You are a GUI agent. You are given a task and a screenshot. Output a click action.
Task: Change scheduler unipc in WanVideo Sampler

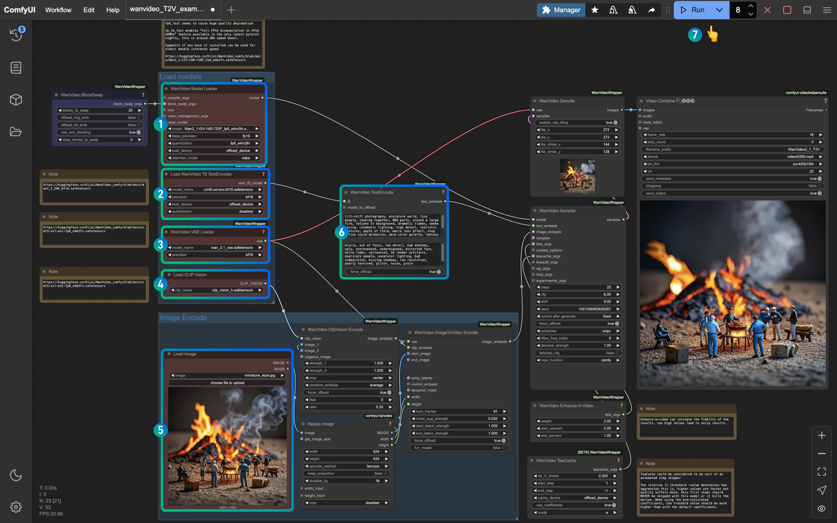coord(578,331)
